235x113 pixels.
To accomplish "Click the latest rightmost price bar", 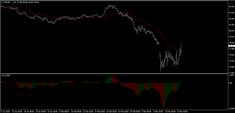I will coord(181,48).
